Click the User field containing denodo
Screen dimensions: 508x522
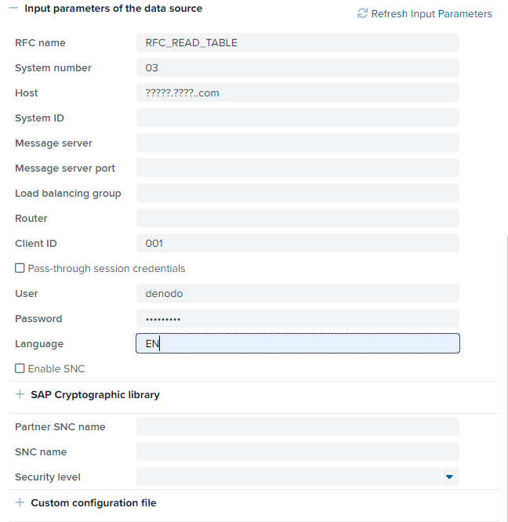[298, 293]
